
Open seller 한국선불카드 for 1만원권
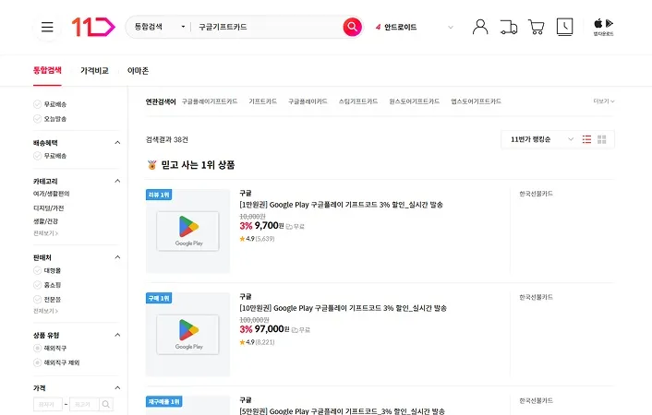tap(536, 194)
